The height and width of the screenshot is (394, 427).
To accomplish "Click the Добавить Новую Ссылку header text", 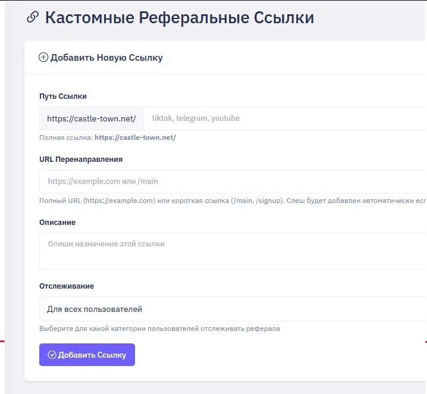I will pyautogui.click(x=106, y=58).
